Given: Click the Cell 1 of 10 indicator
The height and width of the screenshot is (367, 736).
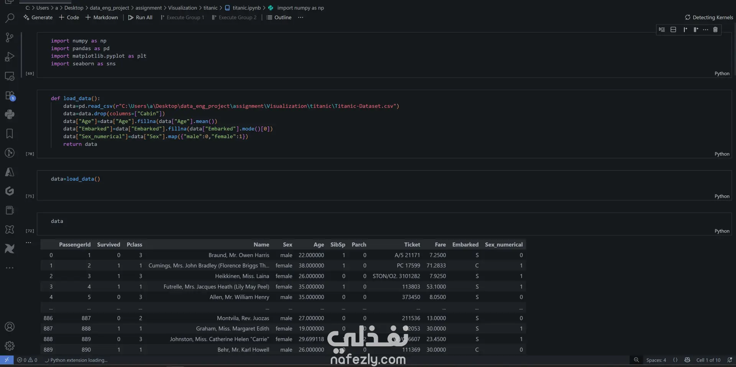Looking at the screenshot, I should [x=708, y=360].
